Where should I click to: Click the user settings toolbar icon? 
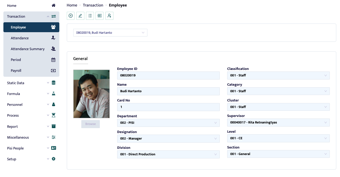109,16
